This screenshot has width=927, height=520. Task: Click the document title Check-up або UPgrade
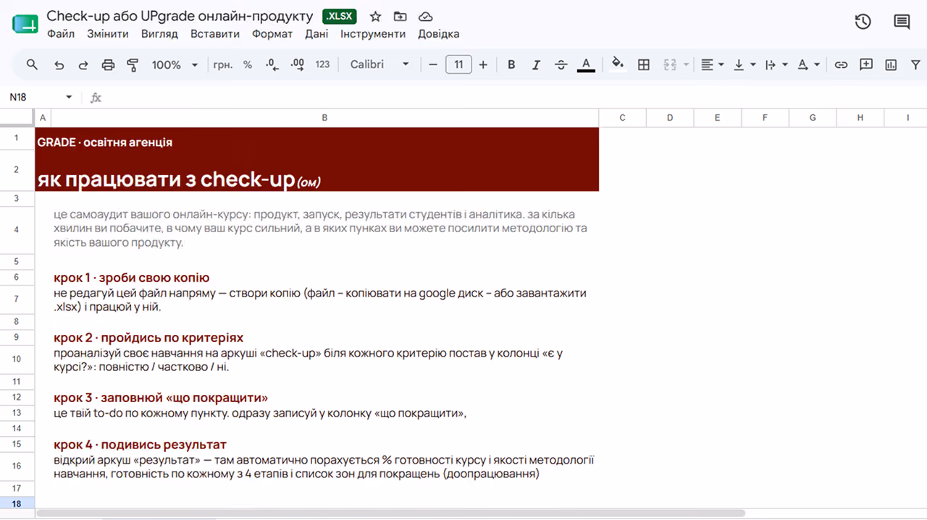coord(180,16)
